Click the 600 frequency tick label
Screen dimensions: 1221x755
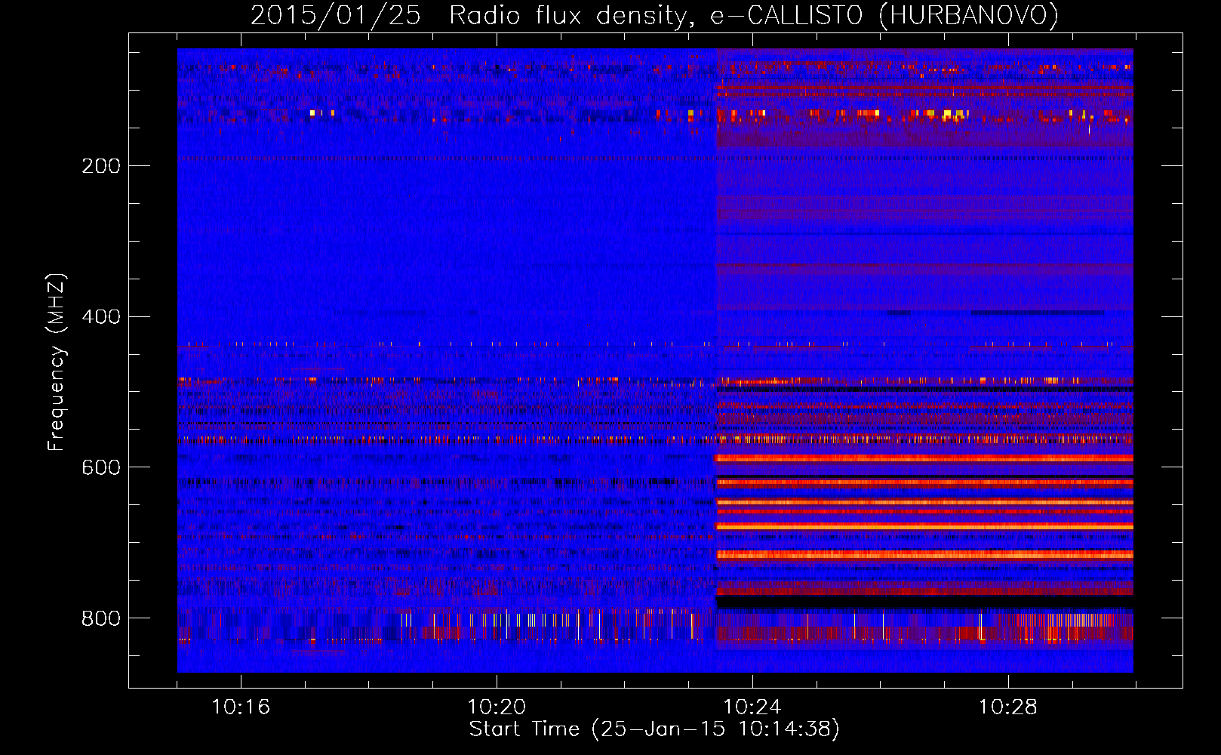tap(101, 468)
